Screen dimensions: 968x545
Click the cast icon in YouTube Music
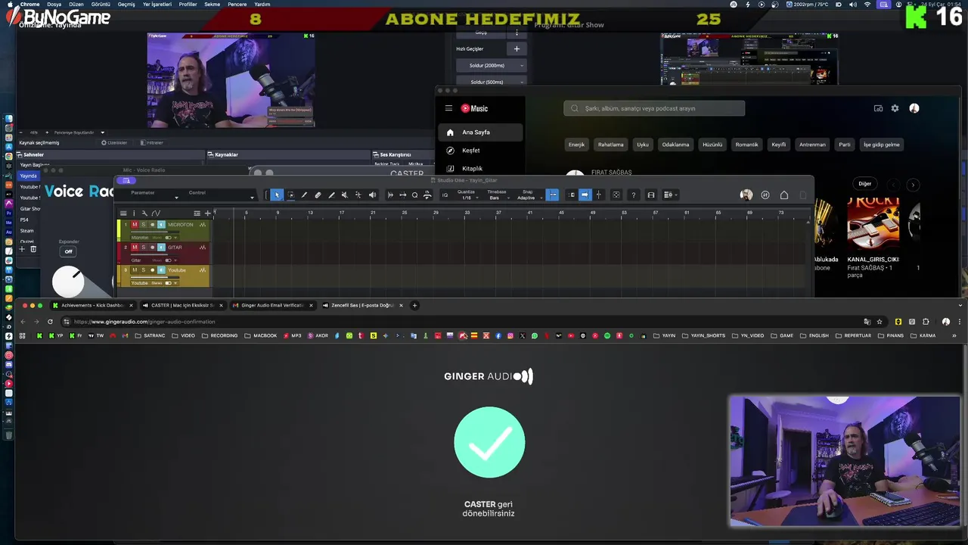click(878, 108)
